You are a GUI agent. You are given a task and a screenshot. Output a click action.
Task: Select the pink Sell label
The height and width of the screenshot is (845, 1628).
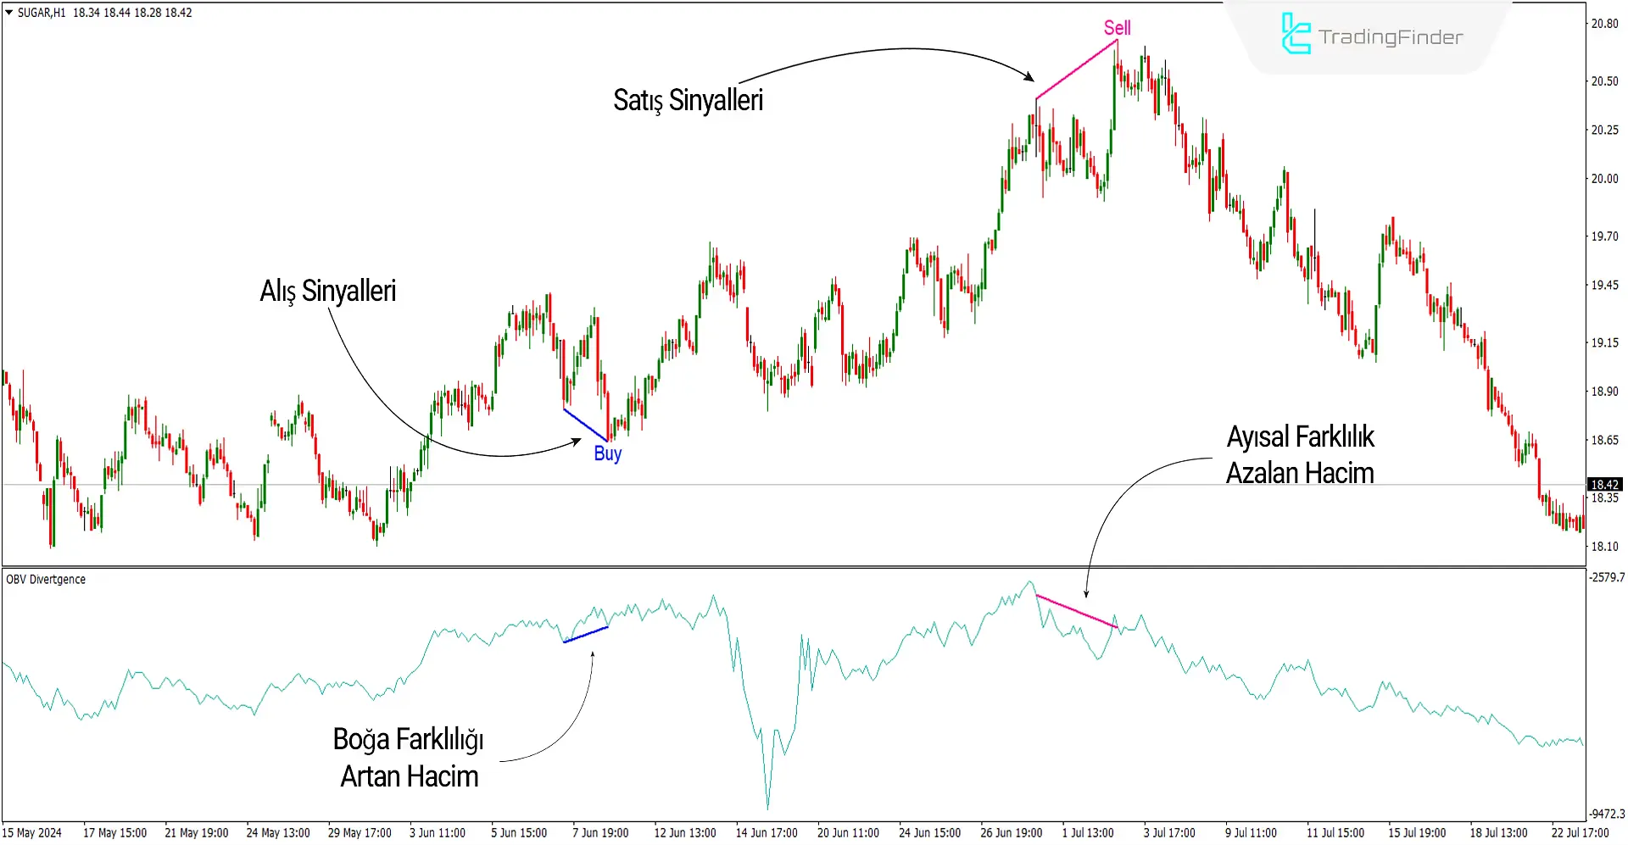click(1117, 28)
